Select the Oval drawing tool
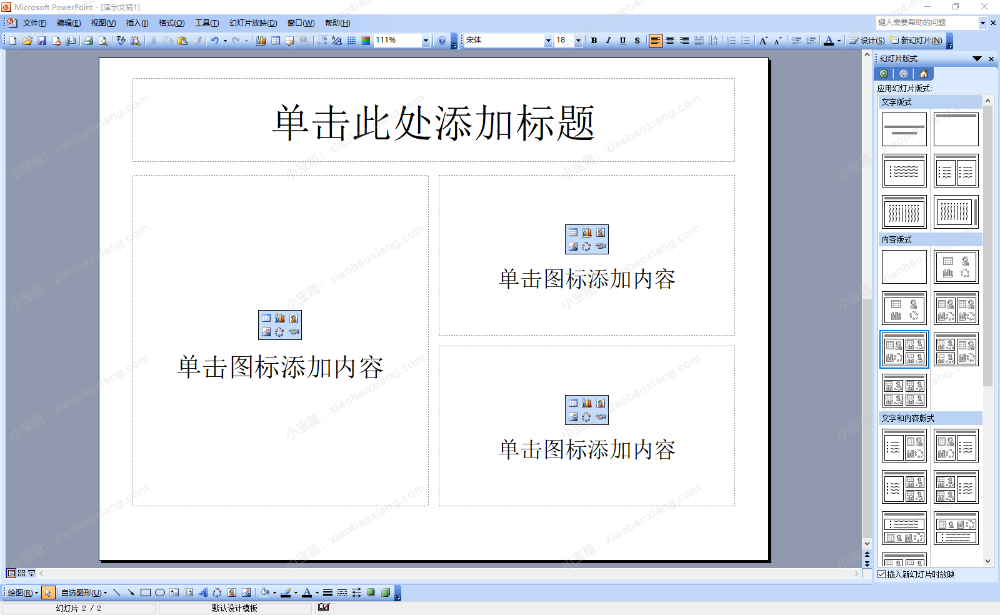Screen dimensions: 1000x615 coord(160,592)
